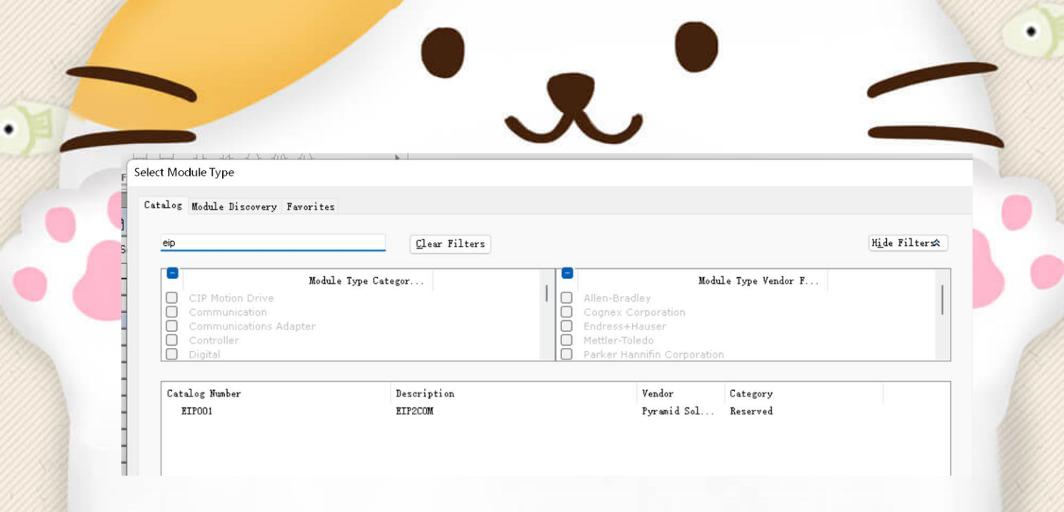1064x512 pixels.
Task: Check the Mettler-Toledo vendor filter
Action: (566, 341)
